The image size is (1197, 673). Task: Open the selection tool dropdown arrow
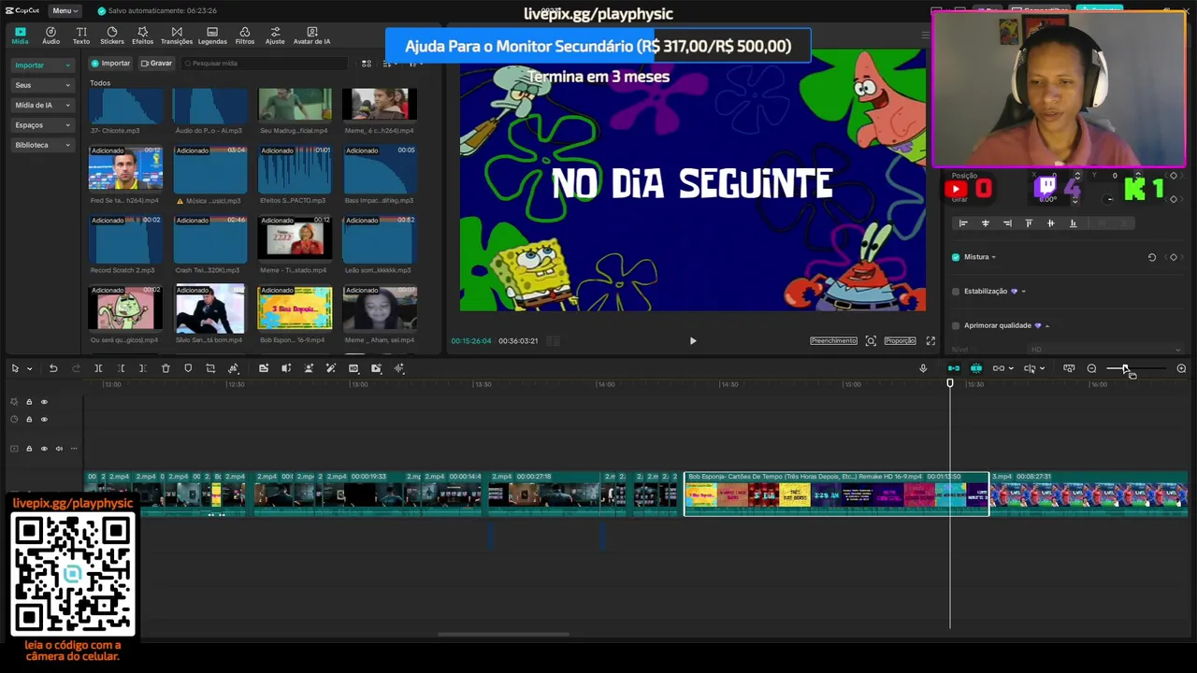coord(29,369)
